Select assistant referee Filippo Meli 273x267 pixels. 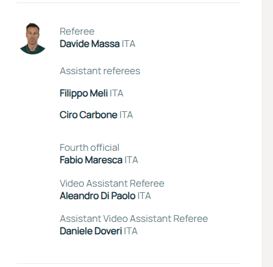(x=84, y=93)
